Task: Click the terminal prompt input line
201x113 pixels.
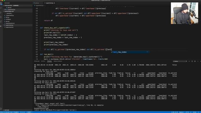Action: 55,110
